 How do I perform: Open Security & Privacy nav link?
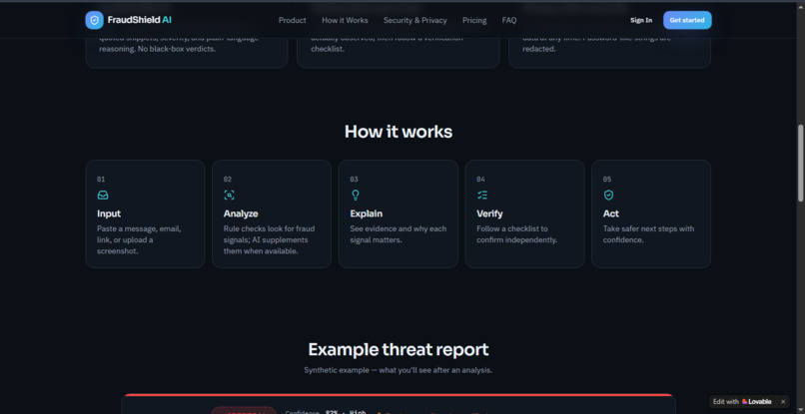pos(414,20)
